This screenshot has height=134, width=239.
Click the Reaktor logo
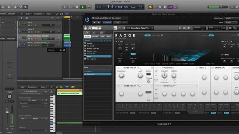click(93, 28)
